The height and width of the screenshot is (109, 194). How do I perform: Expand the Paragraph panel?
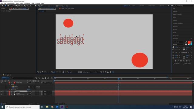(176, 36)
